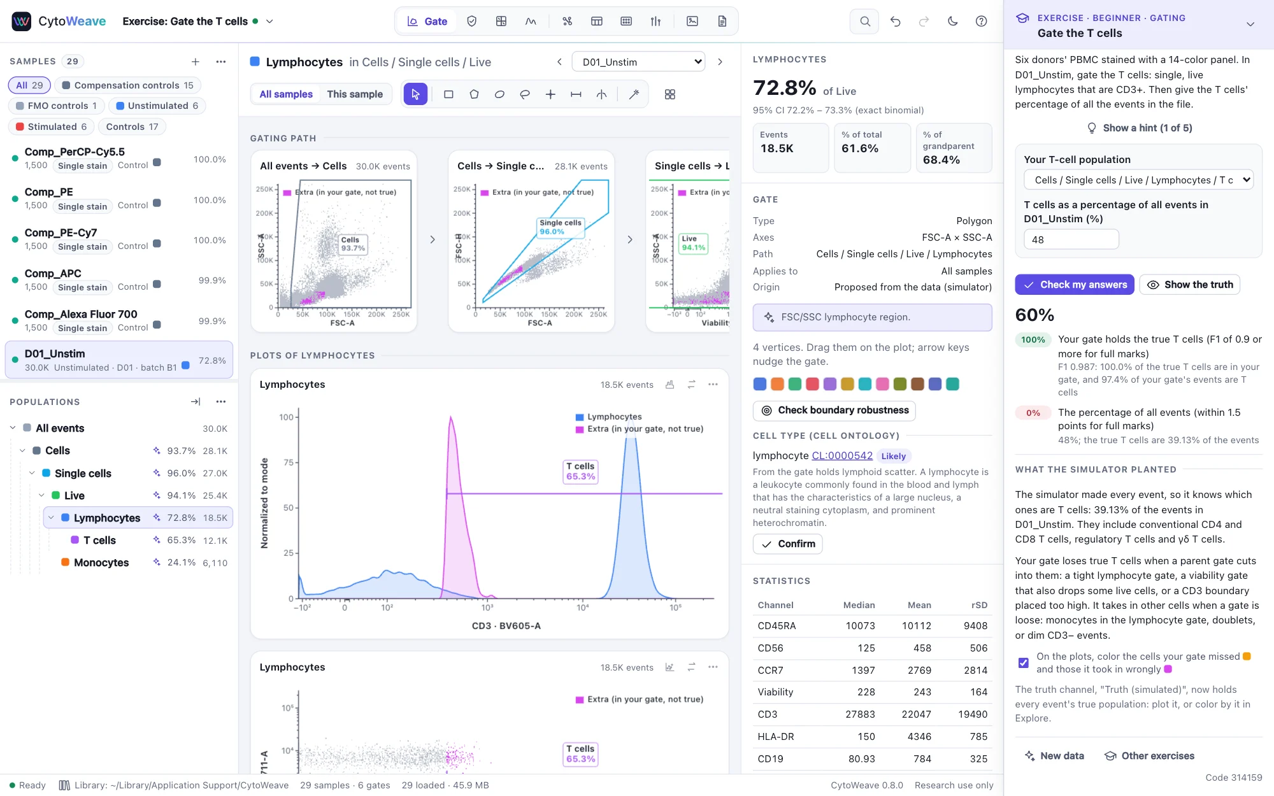Filter samples by the Stimulated chip
This screenshot has width=1274, height=796.
tap(51, 127)
